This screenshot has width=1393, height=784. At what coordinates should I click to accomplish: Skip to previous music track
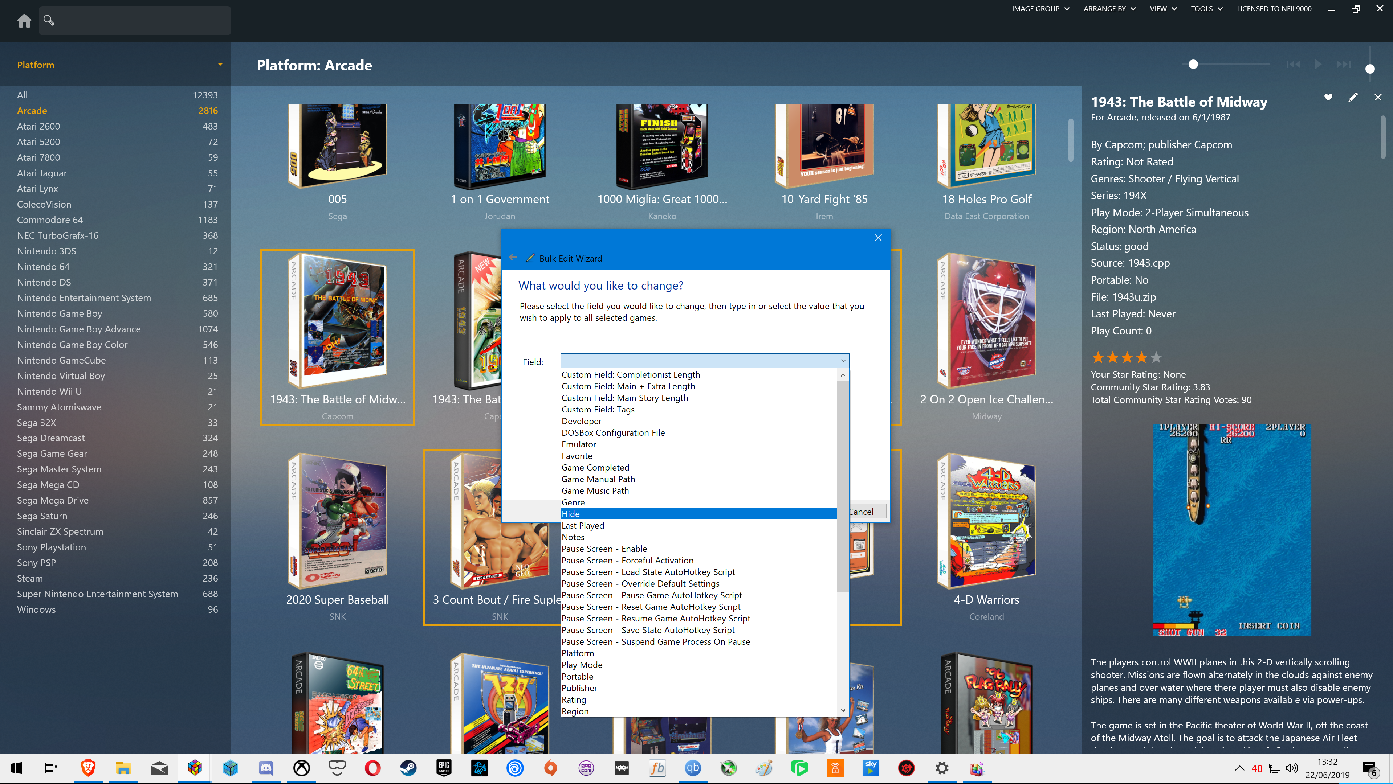[x=1293, y=64]
